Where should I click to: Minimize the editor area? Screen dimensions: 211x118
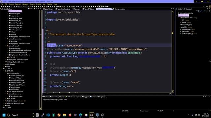click(172, 9)
